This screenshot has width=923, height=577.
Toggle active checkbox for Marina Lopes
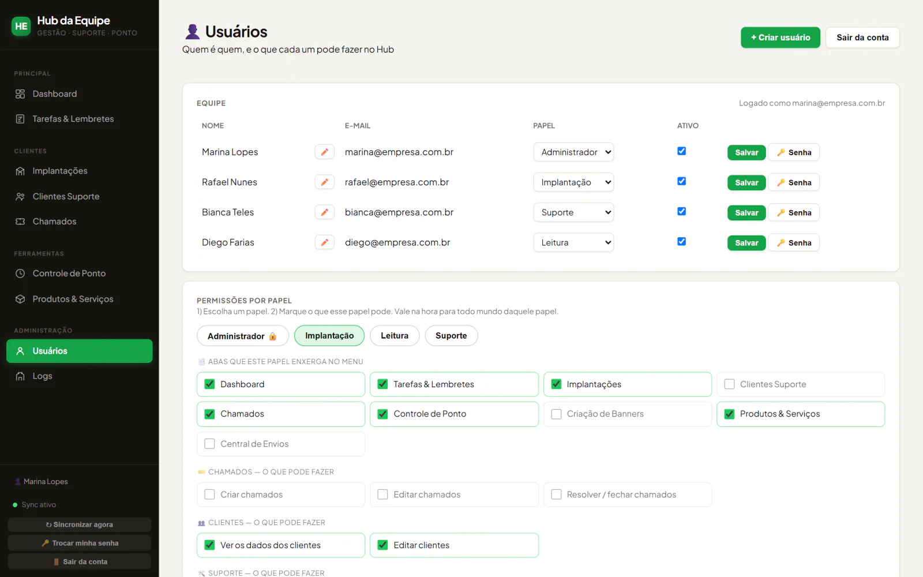[x=681, y=151]
